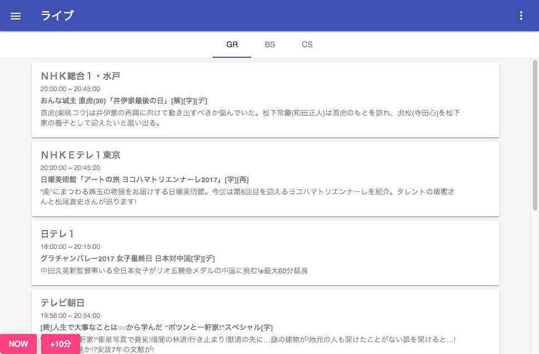Switch to the BS tab
The image size is (539, 354).
[270, 44]
